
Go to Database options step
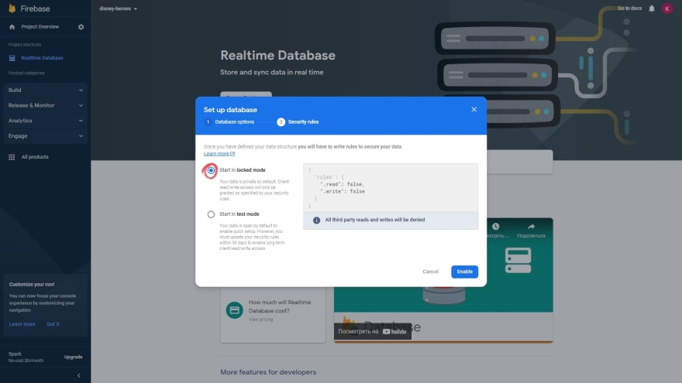coord(229,122)
